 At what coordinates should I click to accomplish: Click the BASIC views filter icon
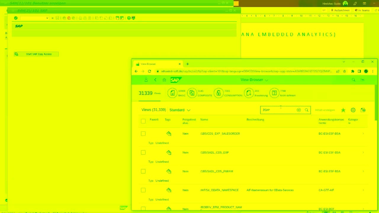coord(172,93)
